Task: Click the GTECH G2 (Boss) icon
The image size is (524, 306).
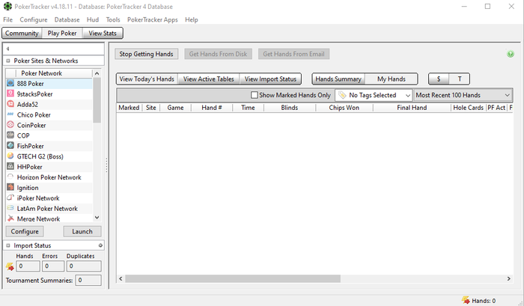Action: 10,156
